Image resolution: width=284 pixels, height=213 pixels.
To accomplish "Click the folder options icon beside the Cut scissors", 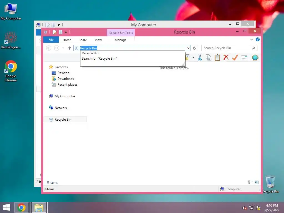I will [187, 57].
